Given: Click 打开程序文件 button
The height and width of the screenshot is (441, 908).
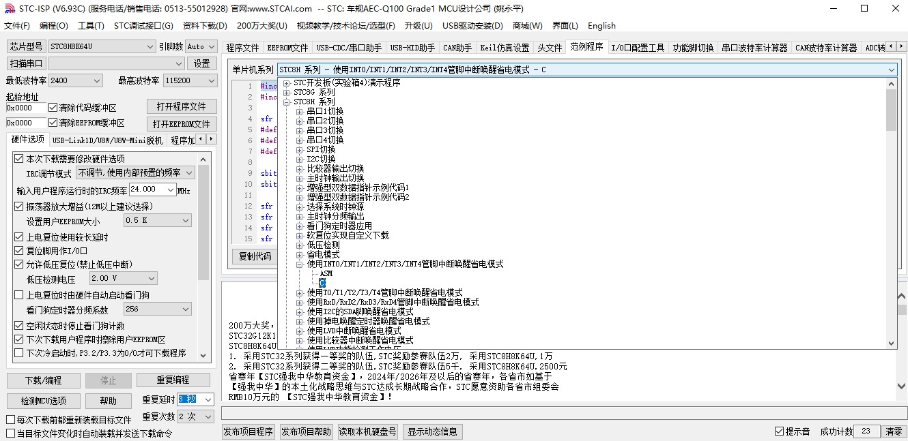Looking at the screenshot, I should 182,107.
